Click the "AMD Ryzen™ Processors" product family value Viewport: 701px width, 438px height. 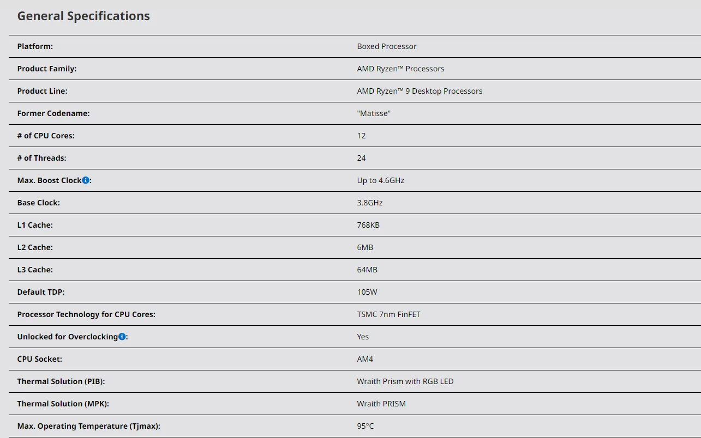[400, 69]
